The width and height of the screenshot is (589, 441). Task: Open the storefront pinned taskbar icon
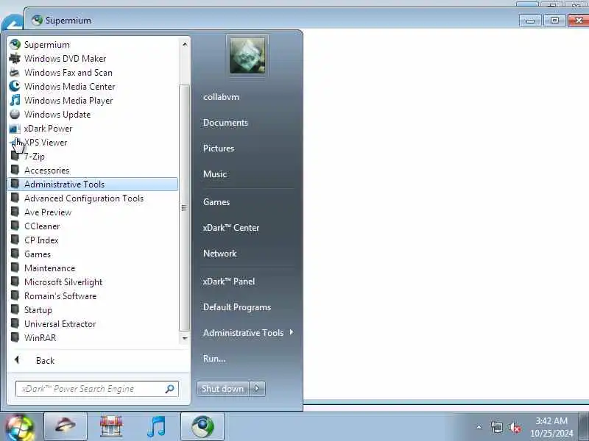click(x=111, y=426)
